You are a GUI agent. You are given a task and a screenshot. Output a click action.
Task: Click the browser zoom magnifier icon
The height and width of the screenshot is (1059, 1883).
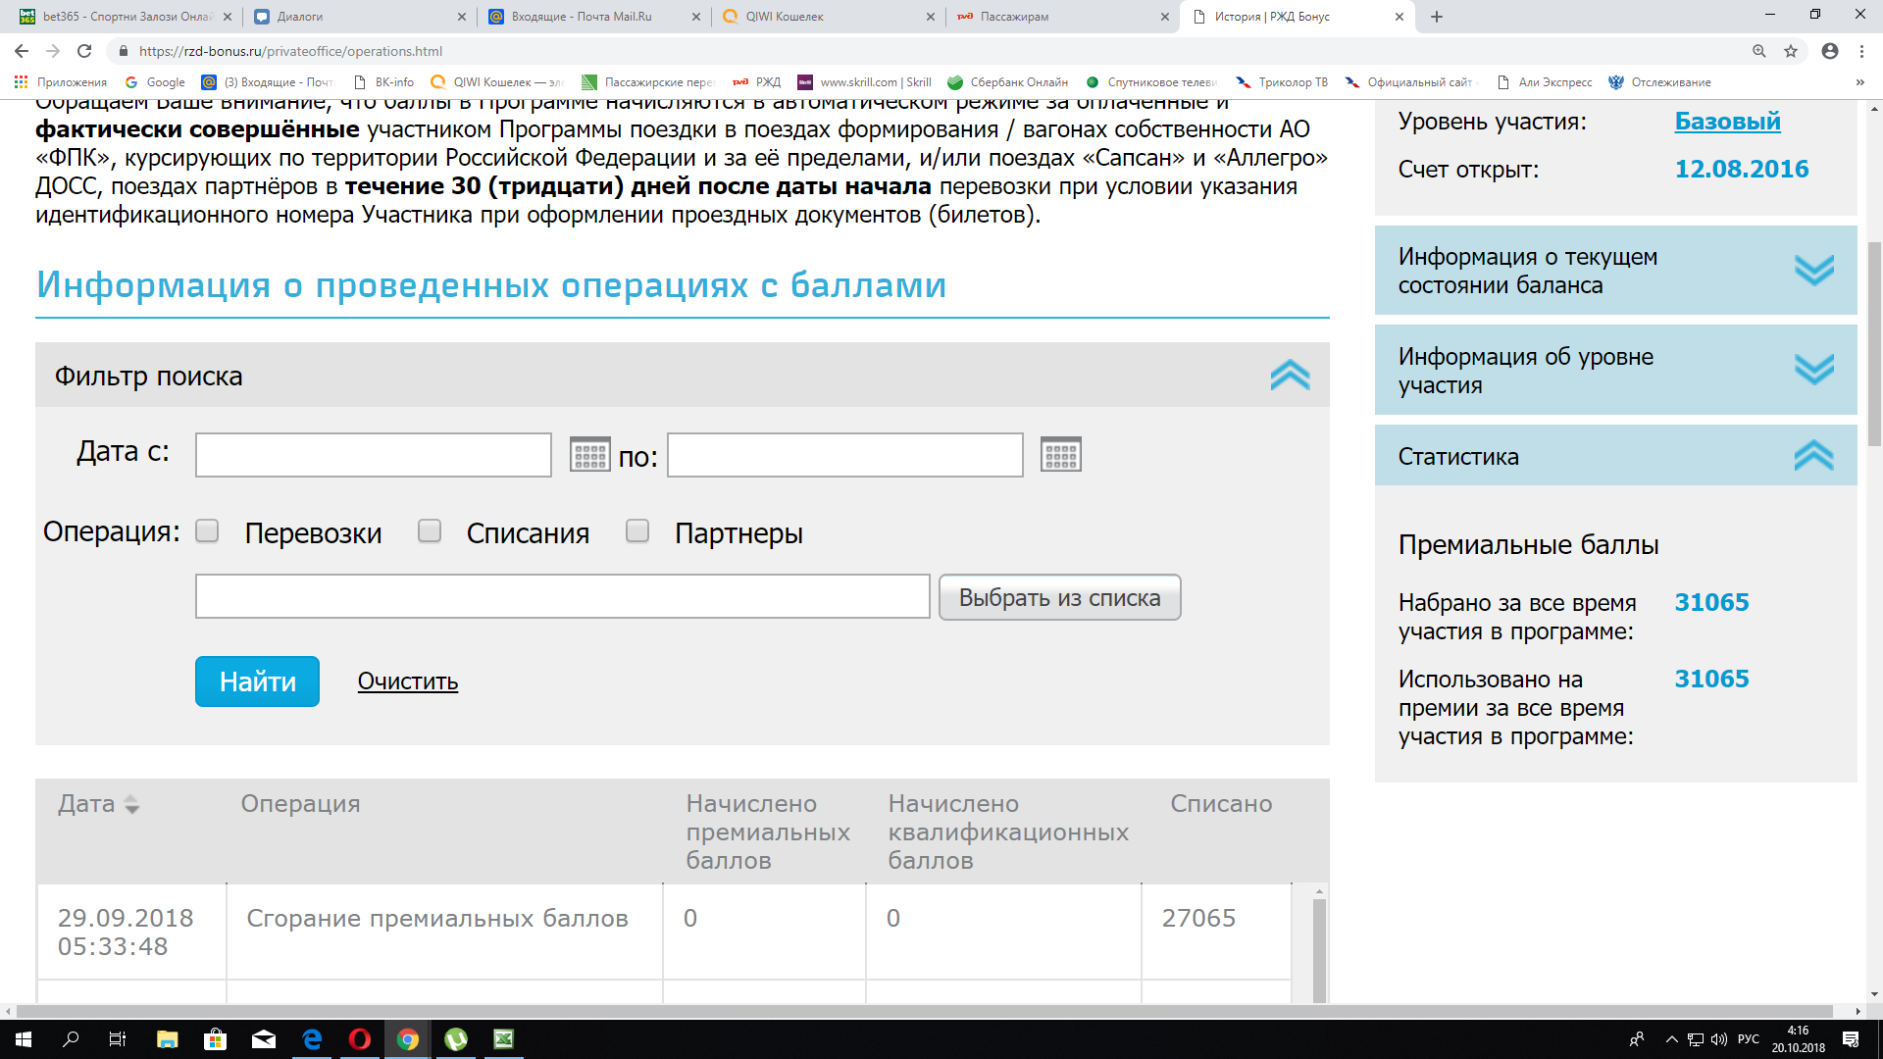tap(1758, 51)
